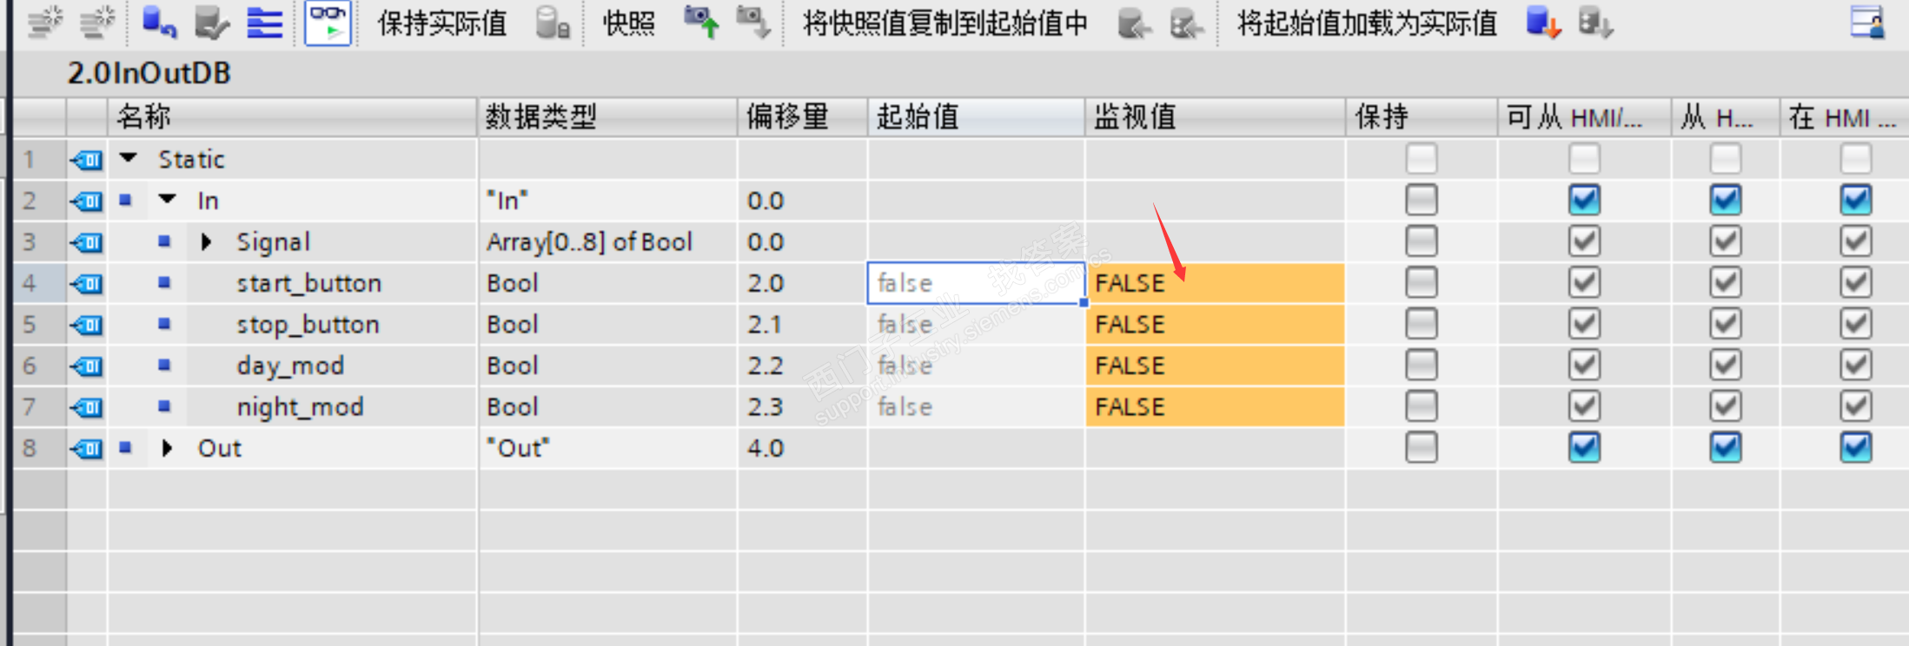Click the add row toolbar icon
This screenshot has width=1909, height=646.
(x=97, y=23)
